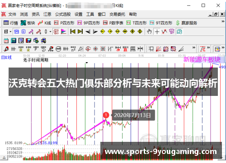Viewport: 226px width, 163px height.
Task: Click yellow diamond right-arrow icon
Action: pos(110,32)
